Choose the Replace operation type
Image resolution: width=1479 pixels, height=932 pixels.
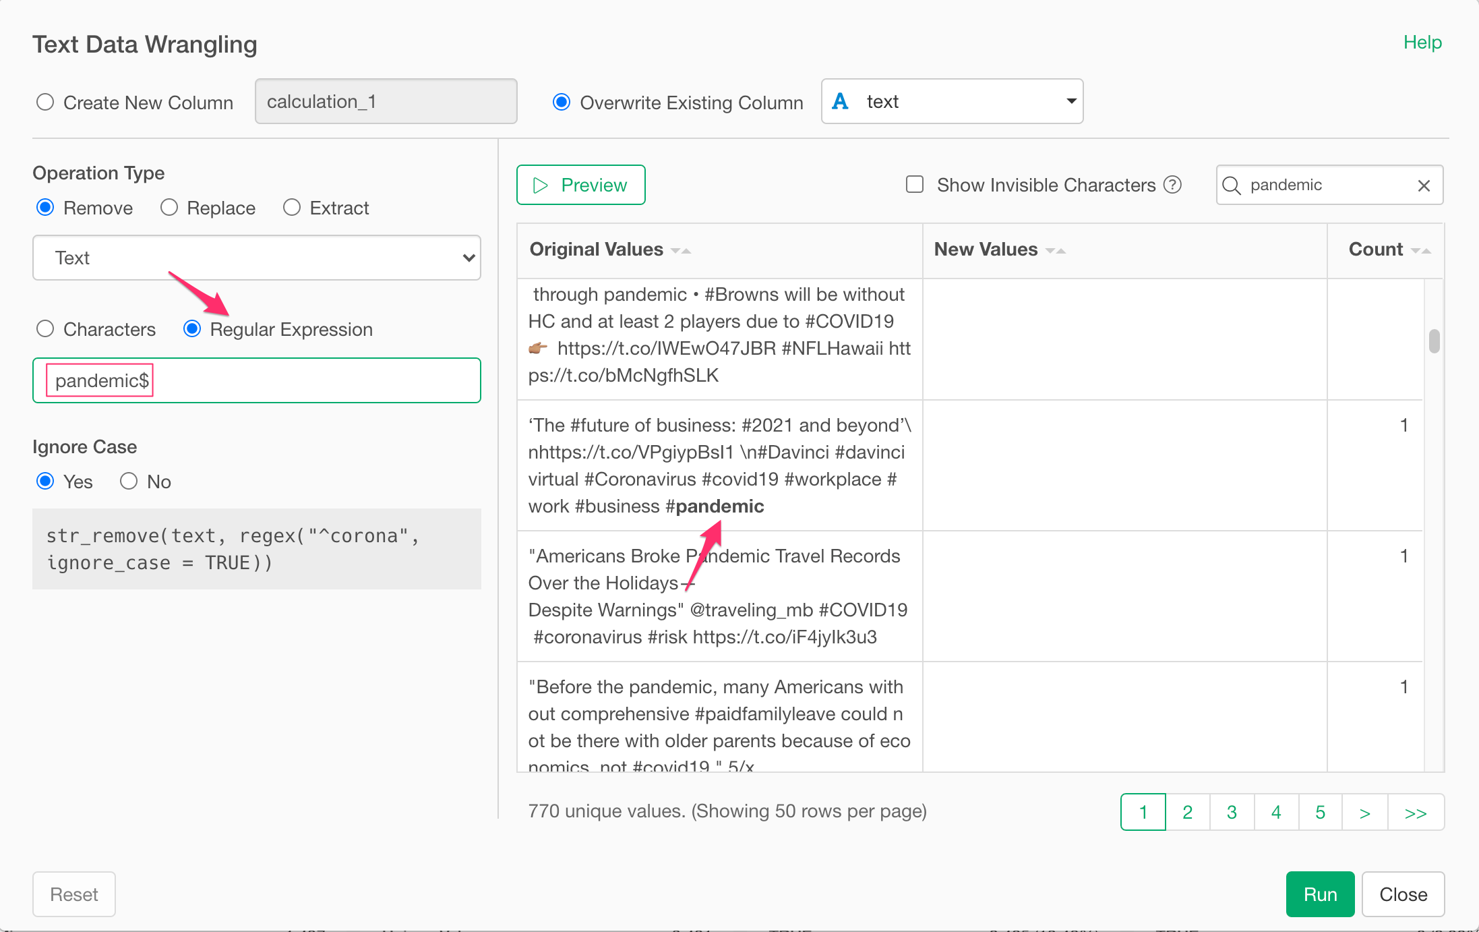coord(169,208)
